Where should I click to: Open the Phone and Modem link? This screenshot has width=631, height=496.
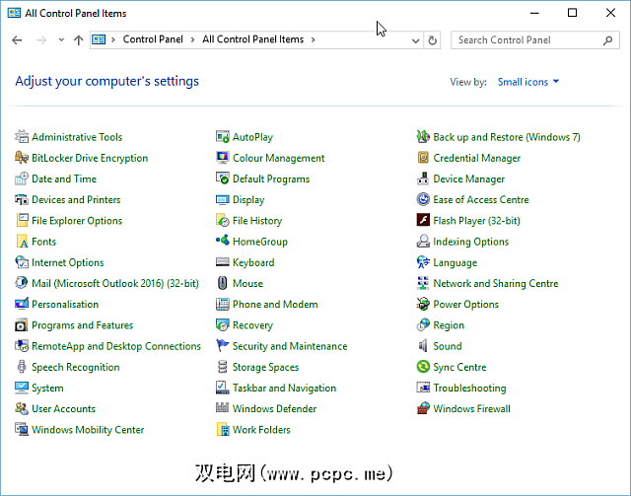click(275, 305)
